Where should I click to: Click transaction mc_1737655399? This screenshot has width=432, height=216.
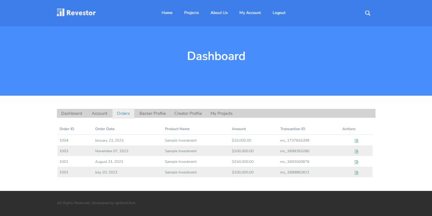[x=295, y=140]
